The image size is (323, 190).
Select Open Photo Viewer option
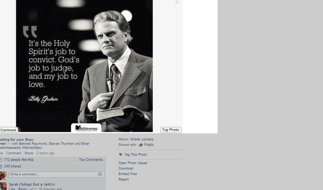pyautogui.click(x=133, y=163)
